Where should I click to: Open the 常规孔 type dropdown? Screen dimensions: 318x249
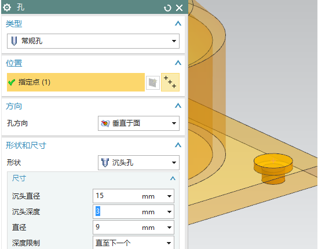click(x=93, y=41)
